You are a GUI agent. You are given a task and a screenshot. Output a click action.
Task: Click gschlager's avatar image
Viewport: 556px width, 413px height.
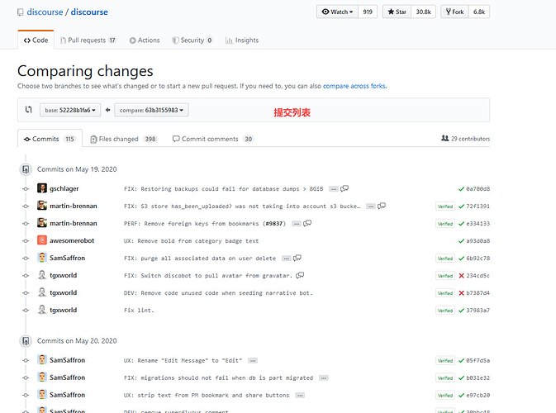(x=42, y=188)
